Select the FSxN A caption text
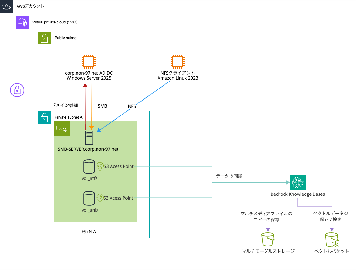The height and width of the screenshot is (270, 356). tap(89, 232)
